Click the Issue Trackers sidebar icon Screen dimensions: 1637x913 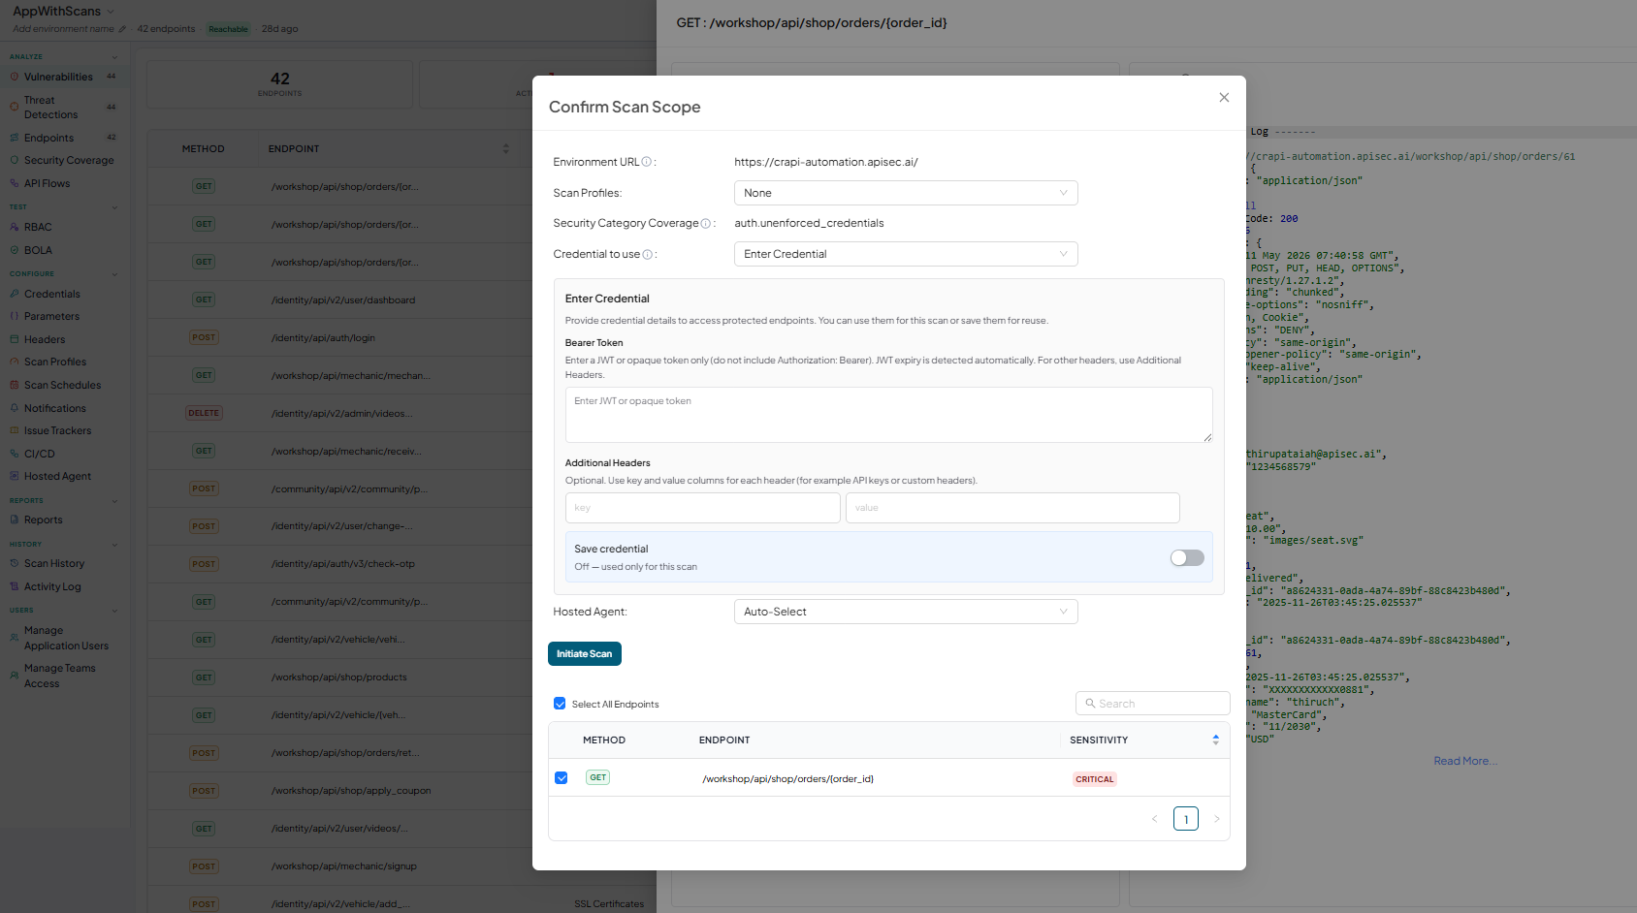[15, 430]
